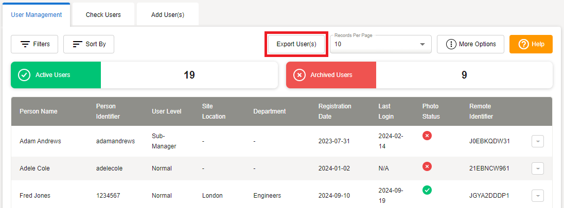Screen dimensions: 564x208
Task: Switch to the Check Users tab
Action: coord(103,15)
